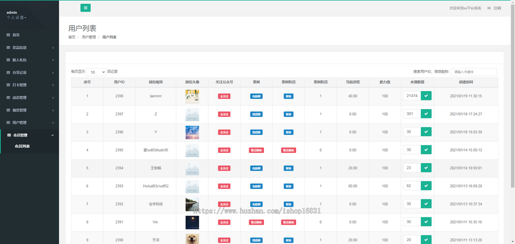
Task: Click the green checkmark in user 2396's row
Action: tap(426, 132)
